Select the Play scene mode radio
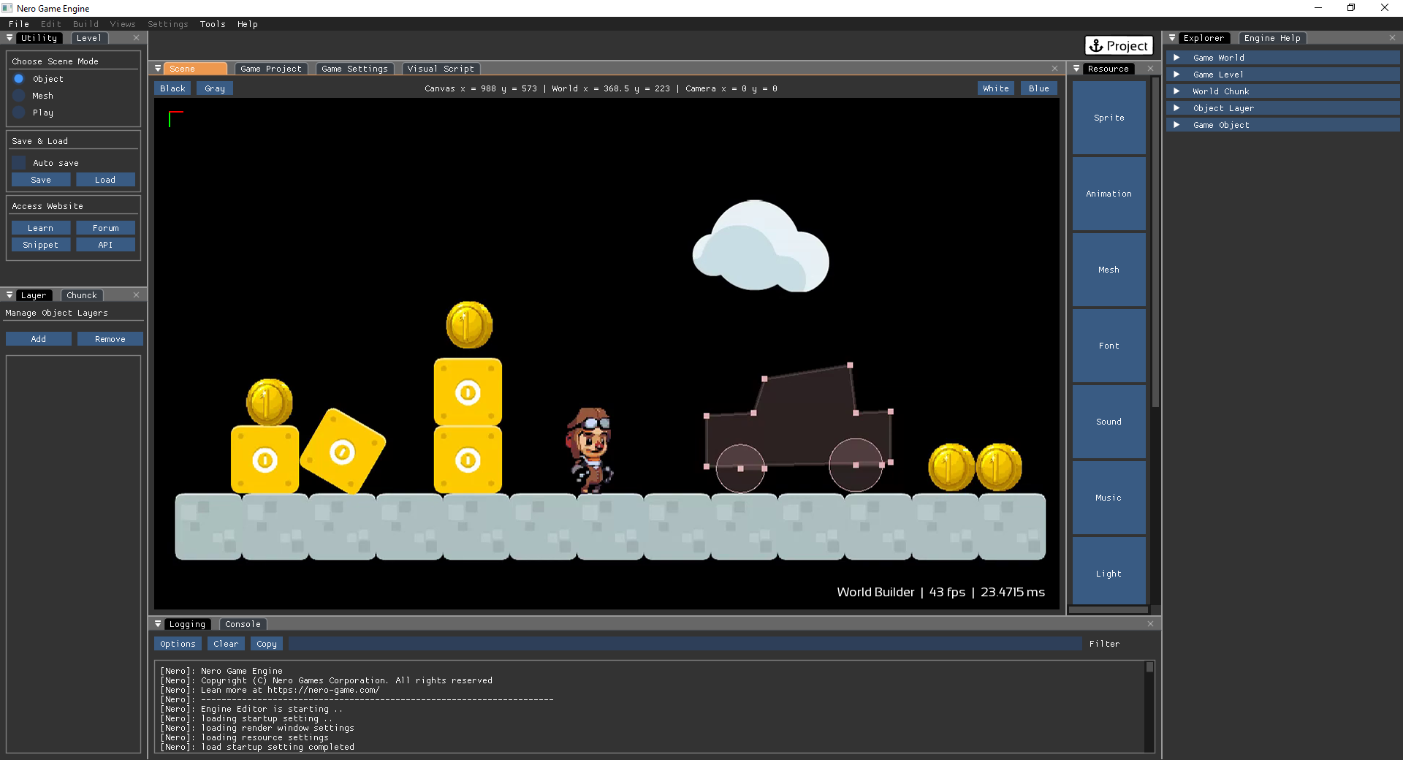The width and height of the screenshot is (1403, 760). pos(19,113)
